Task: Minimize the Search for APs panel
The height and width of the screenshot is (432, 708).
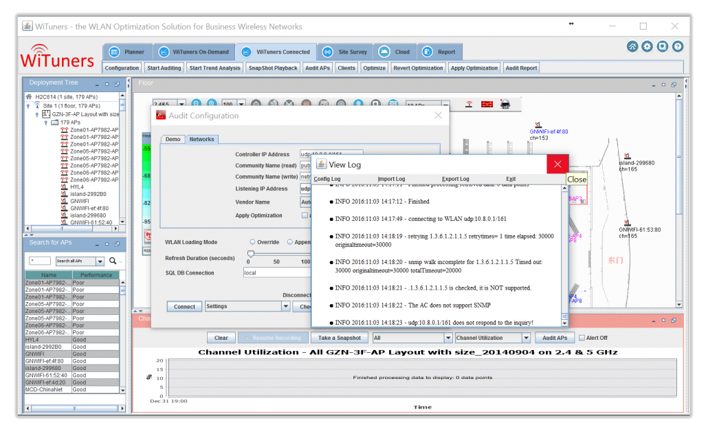Action: (x=97, y=244)
